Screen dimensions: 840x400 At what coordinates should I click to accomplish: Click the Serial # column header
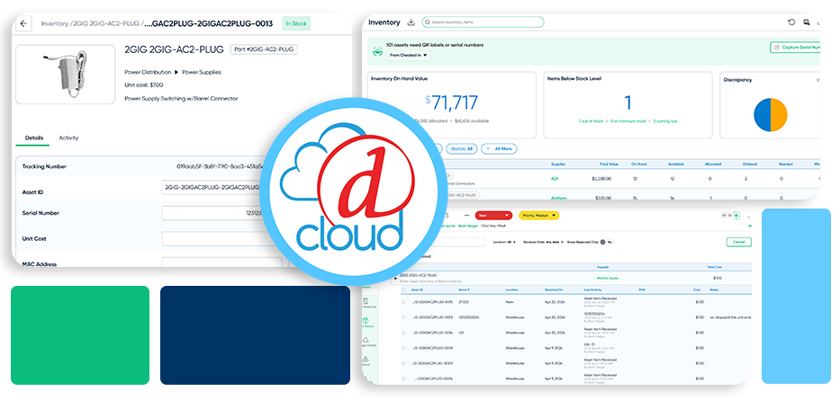(464, 289)
